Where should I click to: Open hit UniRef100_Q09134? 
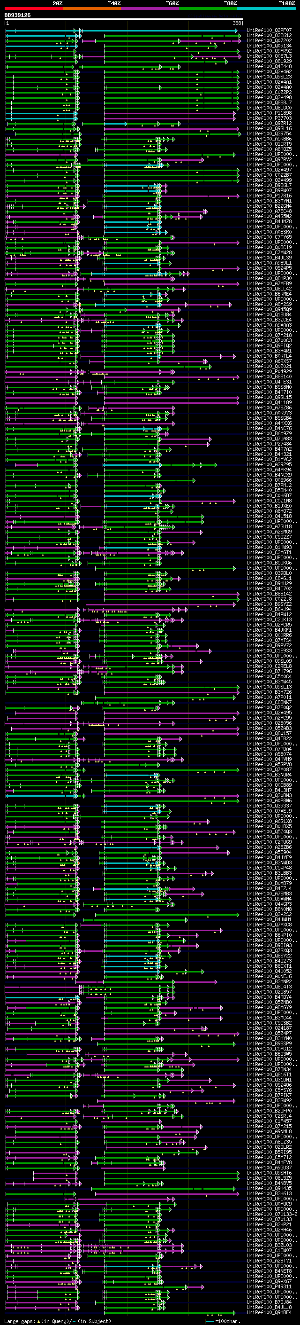click(x=269, y=46)
